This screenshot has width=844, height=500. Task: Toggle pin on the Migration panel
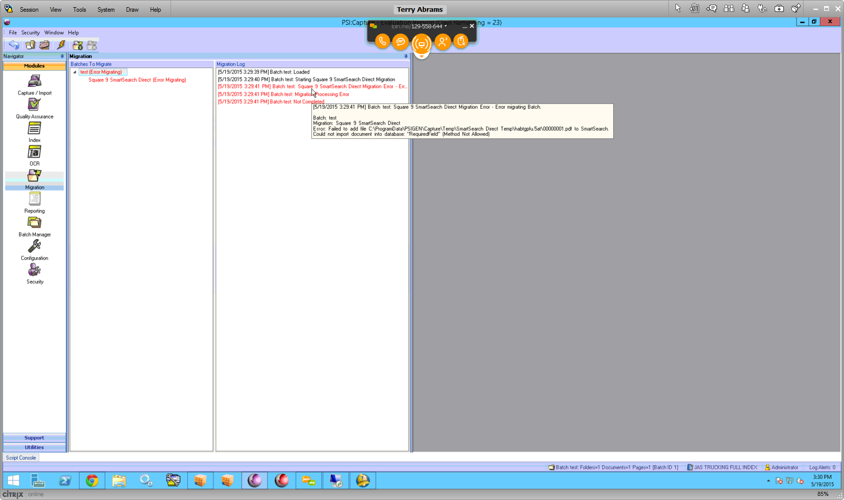tap(406, 56)
